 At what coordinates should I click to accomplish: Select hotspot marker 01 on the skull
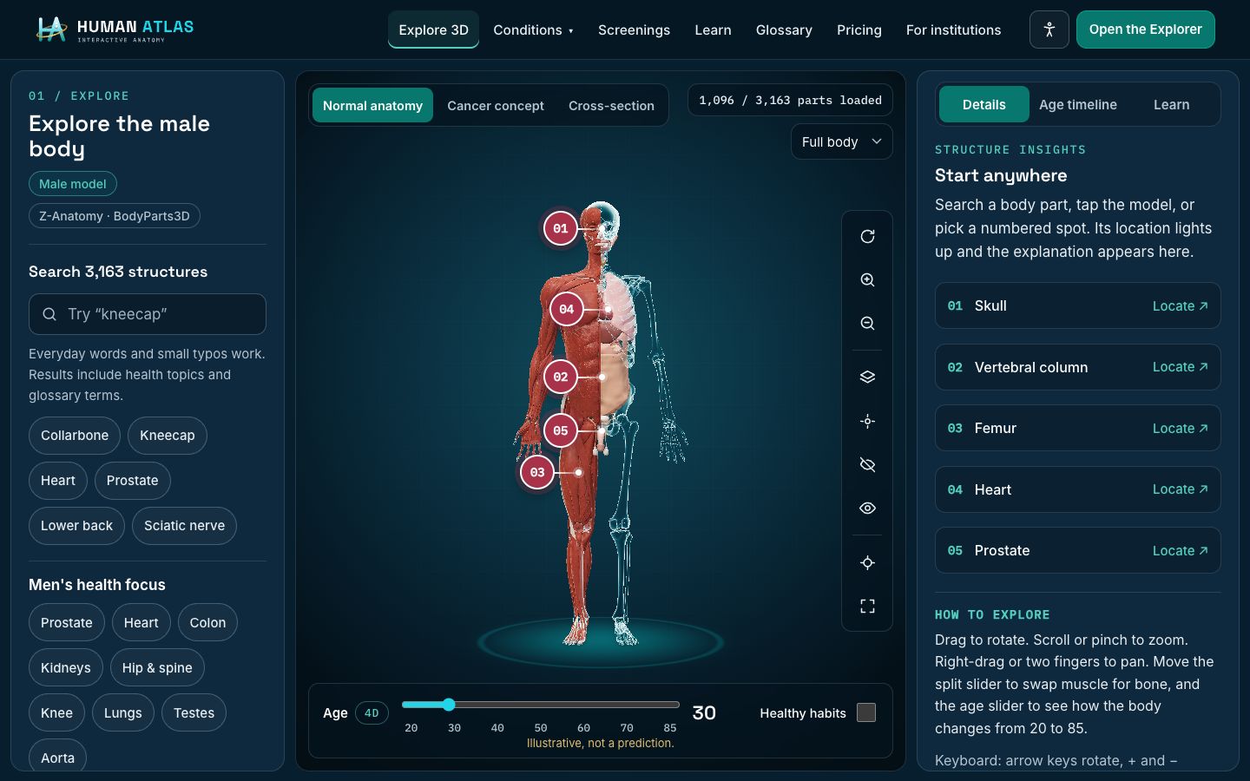(x=561, y=228)
